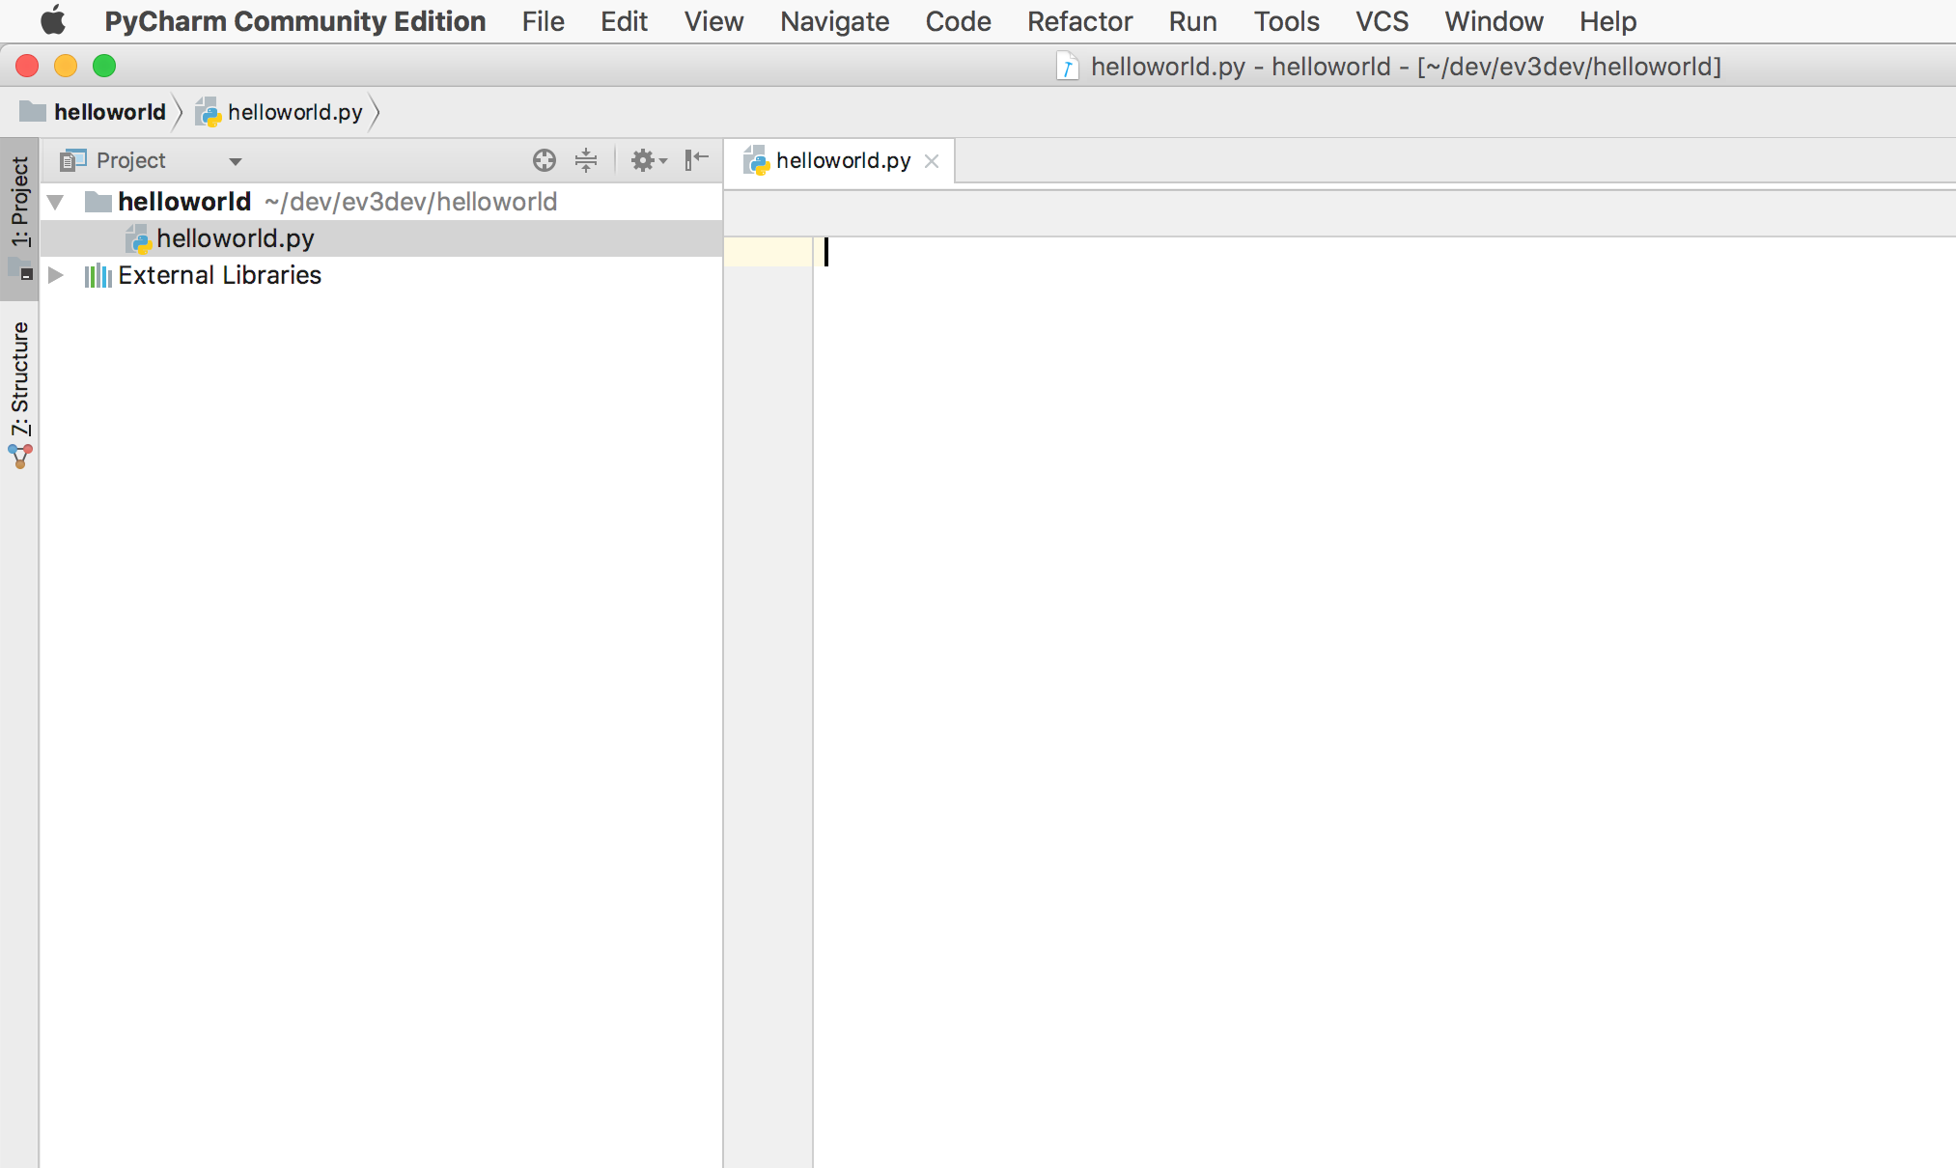Expand the External Libraries node
1956x1168 pixels.
[56, 276]
